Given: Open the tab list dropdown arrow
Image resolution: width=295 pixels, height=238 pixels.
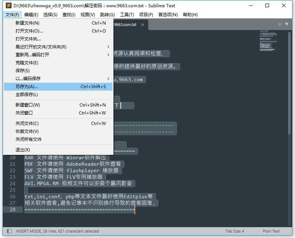Looking at the screenshot, I should [287, 24].
